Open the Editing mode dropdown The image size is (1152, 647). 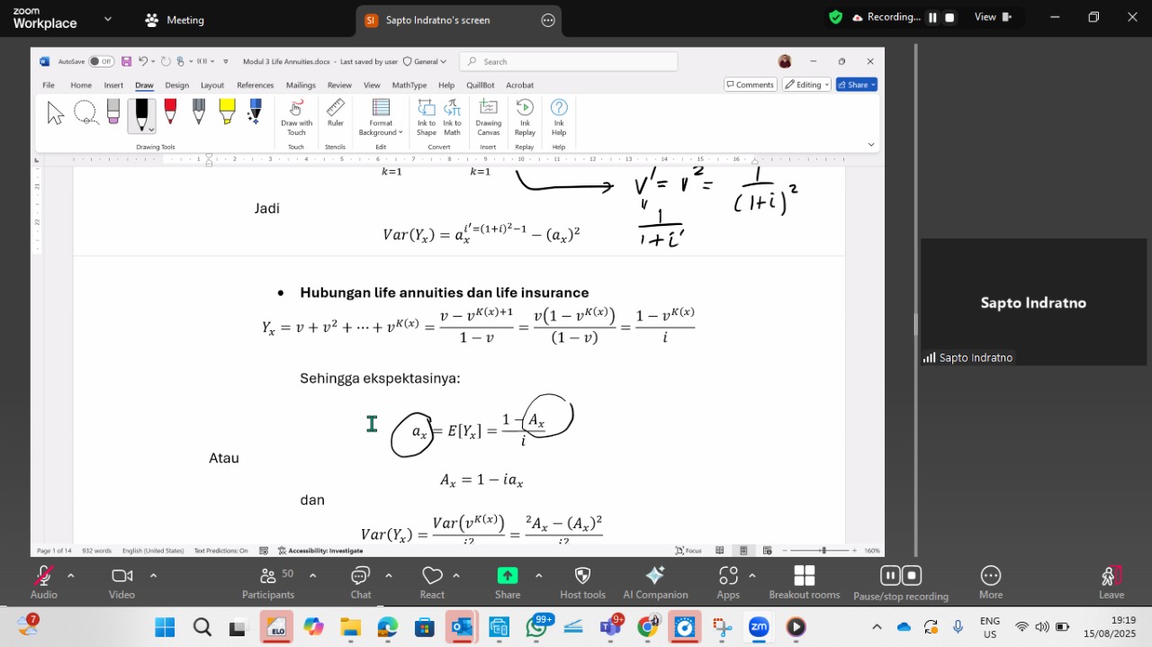click(x=805, y=85)
